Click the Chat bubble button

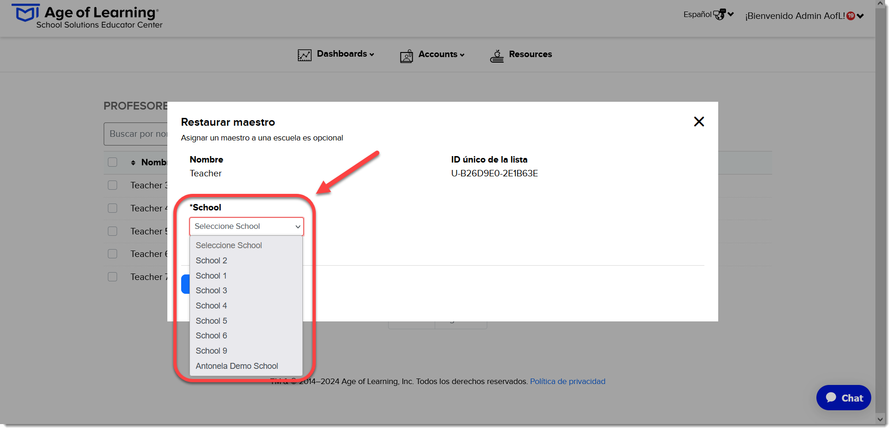point(844,398)
